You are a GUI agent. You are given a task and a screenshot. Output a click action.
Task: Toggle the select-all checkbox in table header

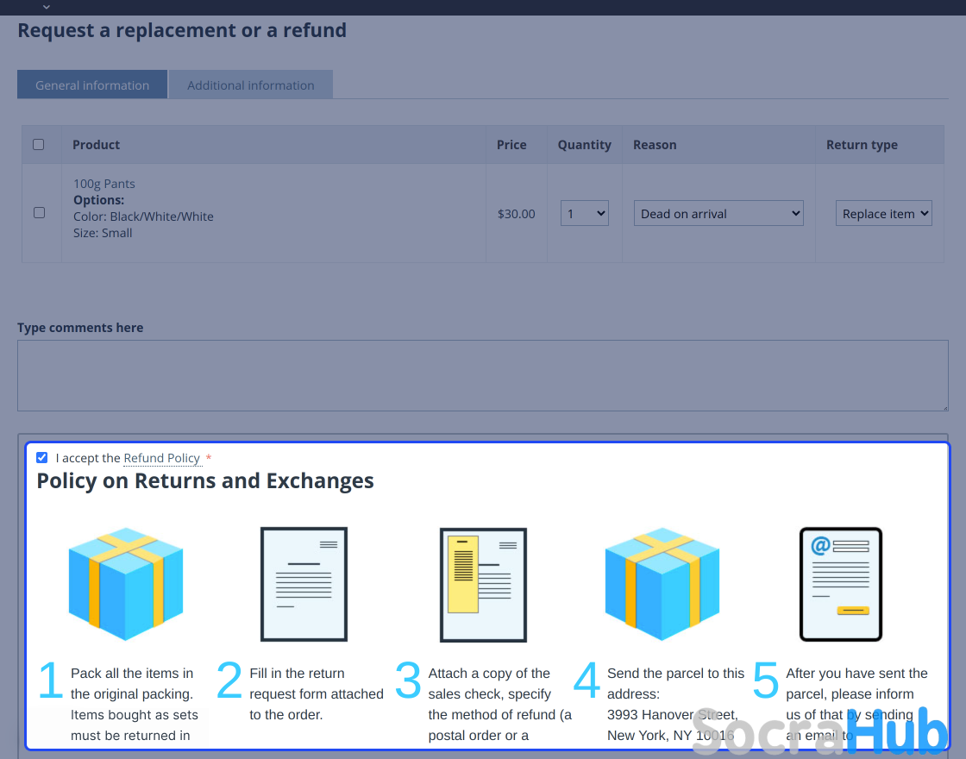[39, 145]
